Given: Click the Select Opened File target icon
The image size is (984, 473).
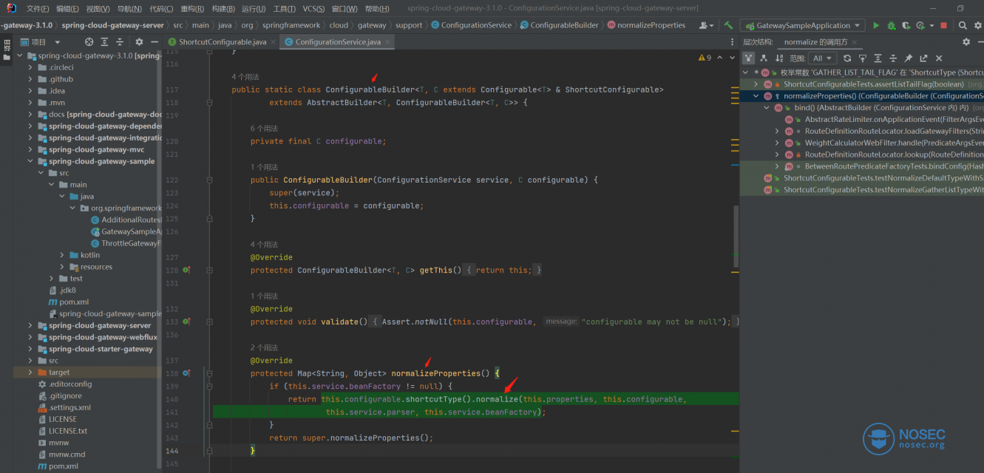Looking at the screenshot, I should coord(89,42).
